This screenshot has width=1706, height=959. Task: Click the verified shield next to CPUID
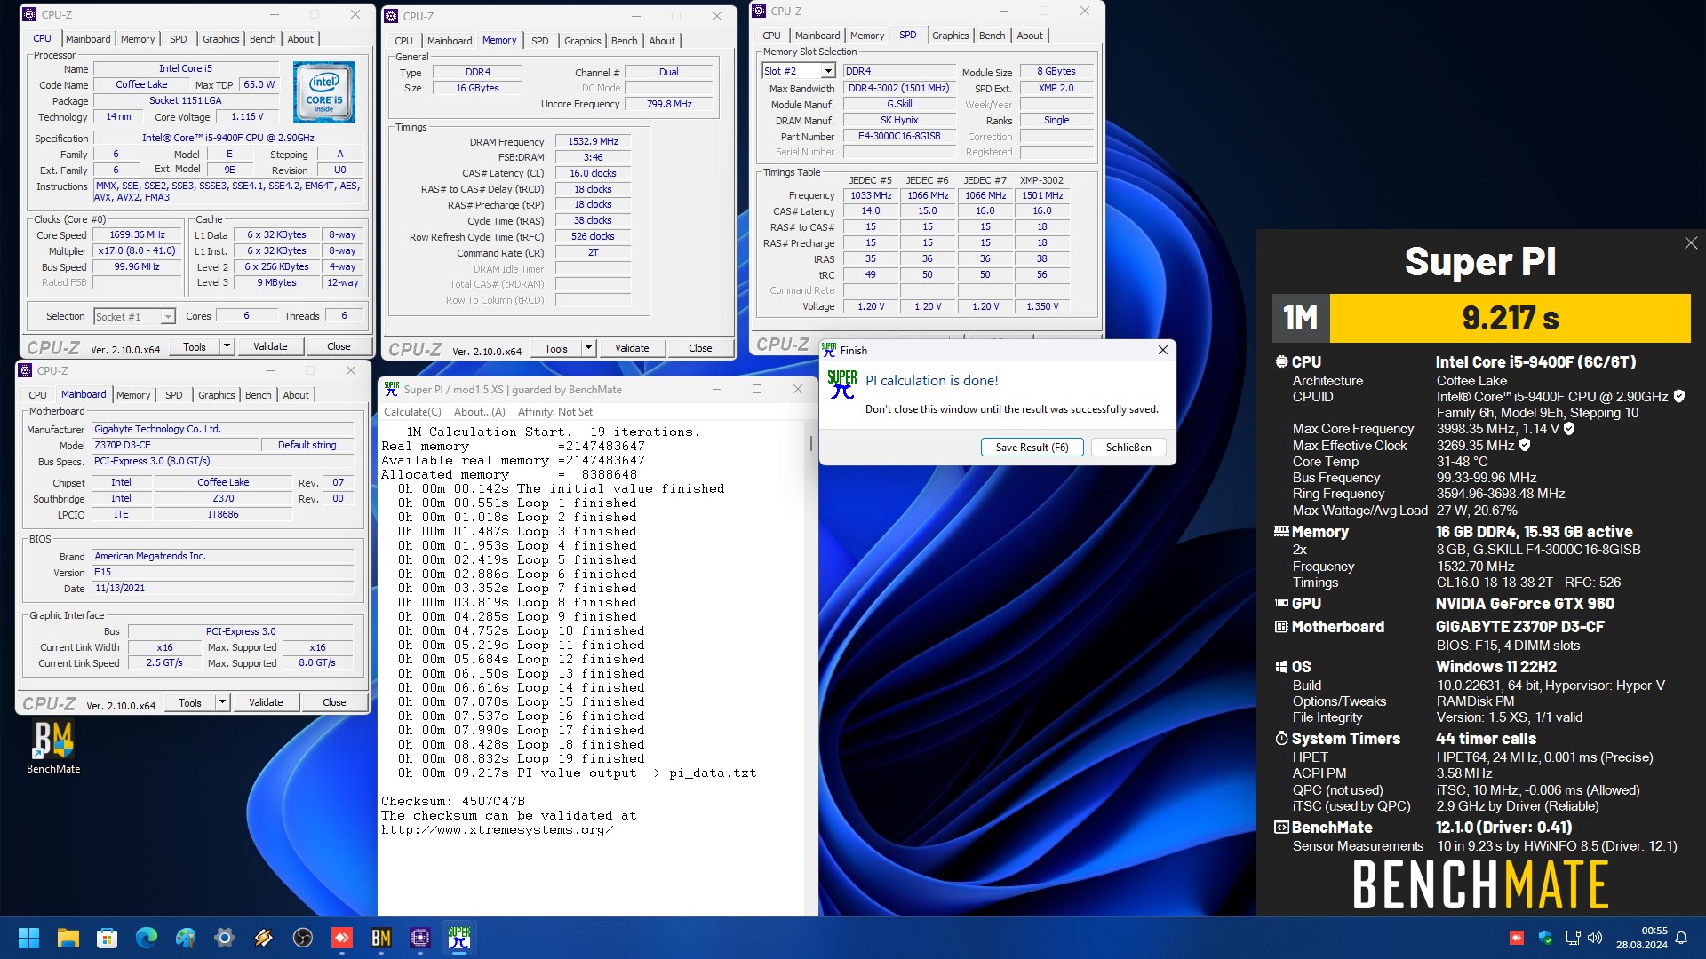coord(1679,397)
